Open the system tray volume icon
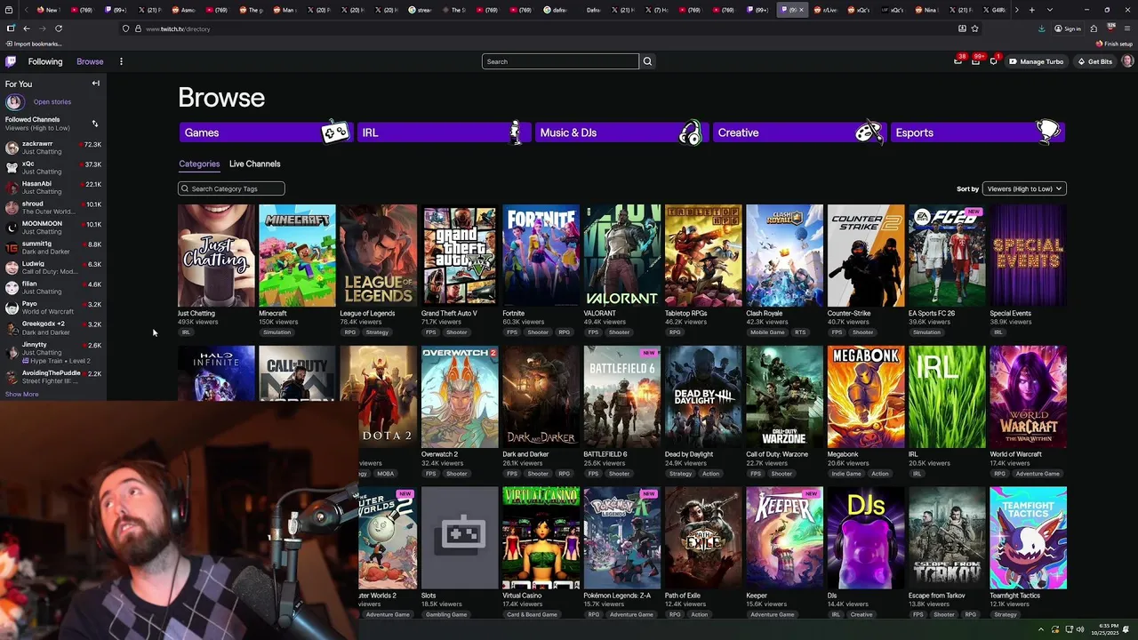The image size is (1138, 640). (1080, 629)
